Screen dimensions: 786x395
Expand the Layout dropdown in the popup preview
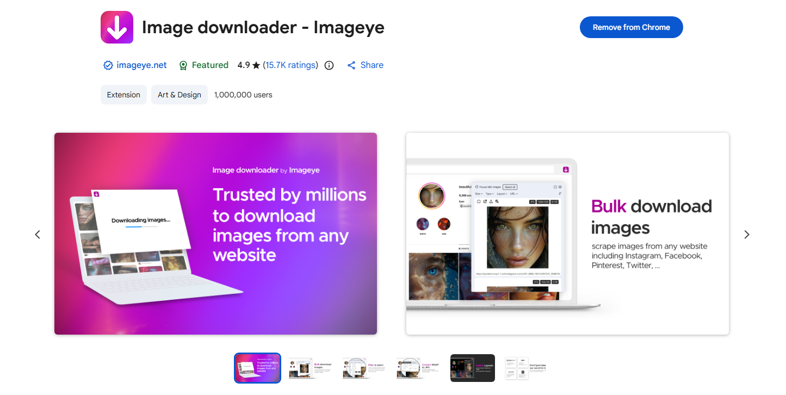point(502,194)
